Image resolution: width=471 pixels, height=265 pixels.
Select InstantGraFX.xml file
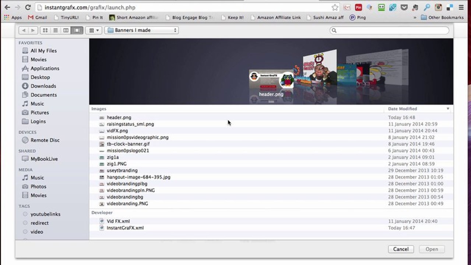tap(271, 228)
